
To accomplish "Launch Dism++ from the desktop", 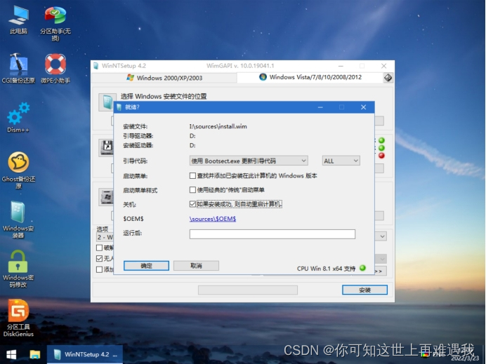I will tap(18, 118).
